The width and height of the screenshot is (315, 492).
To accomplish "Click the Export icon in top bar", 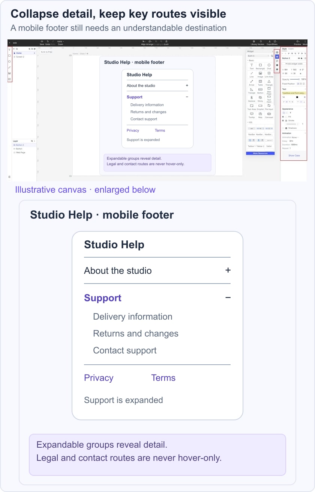I will pyautogui.click(x=270, y=41).
